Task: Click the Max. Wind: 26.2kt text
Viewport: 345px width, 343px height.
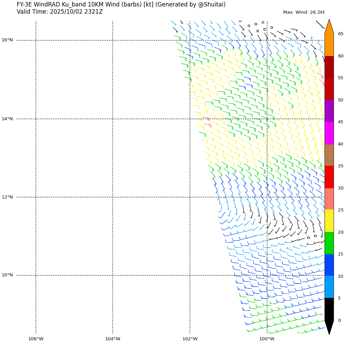Action: pos(304,12)
